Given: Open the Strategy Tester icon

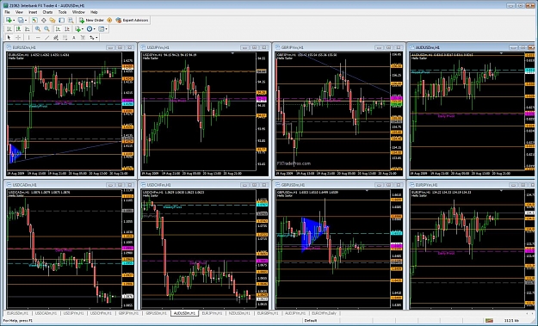Looking at the screenshot, I should [x=71, y=21].
